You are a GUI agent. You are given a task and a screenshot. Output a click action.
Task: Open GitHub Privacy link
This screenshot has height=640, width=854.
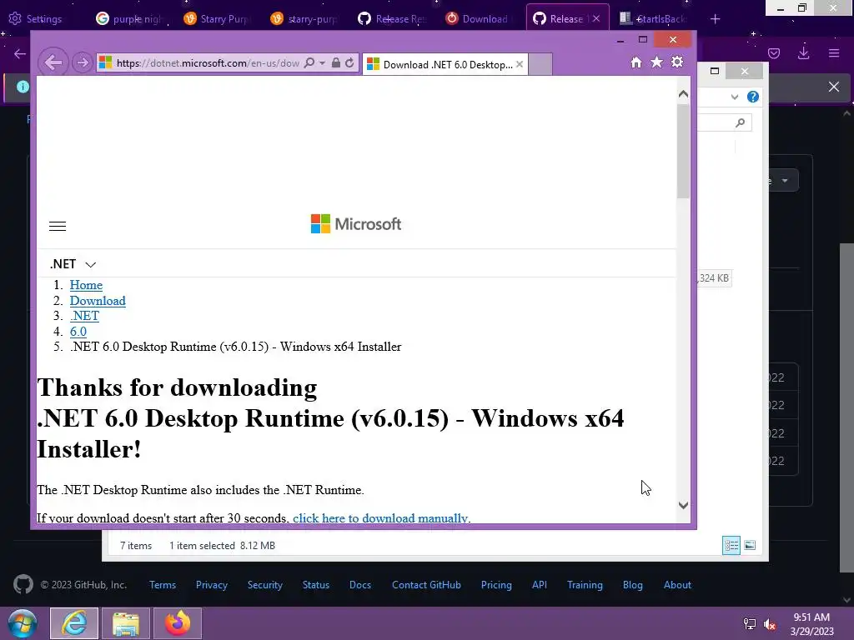tap(211, 585)
